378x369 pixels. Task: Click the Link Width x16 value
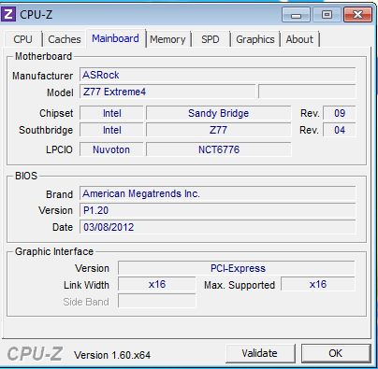click(157, 284)
